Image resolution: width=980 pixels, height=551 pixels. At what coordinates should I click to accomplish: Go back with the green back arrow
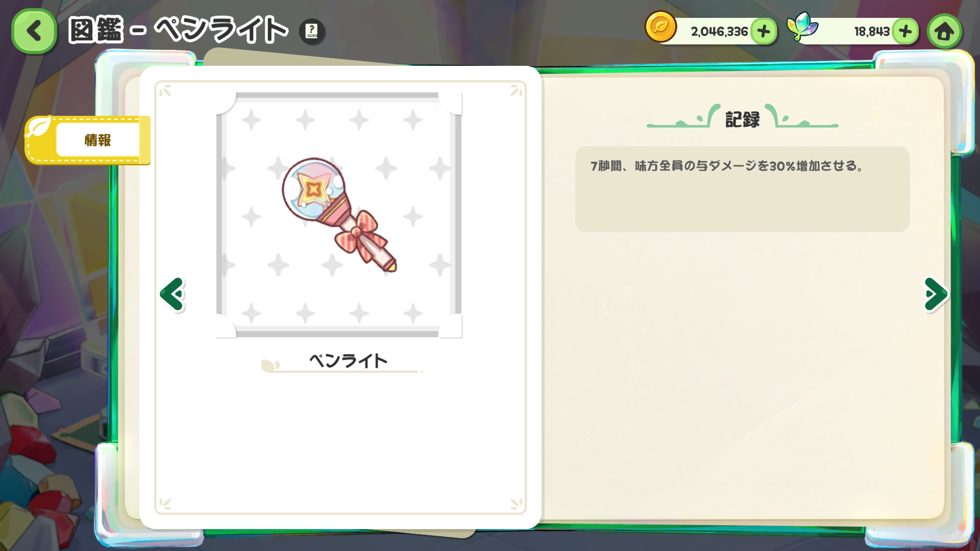[x=34, y=31]
